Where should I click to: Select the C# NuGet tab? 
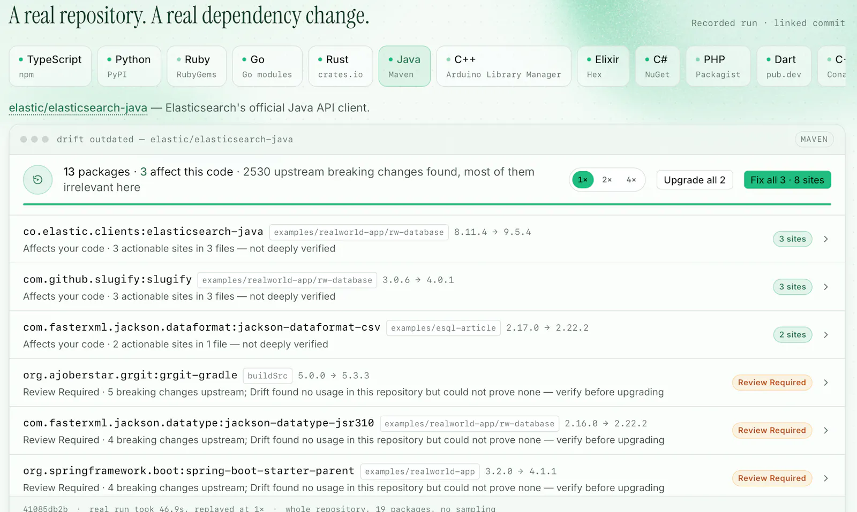657,66
